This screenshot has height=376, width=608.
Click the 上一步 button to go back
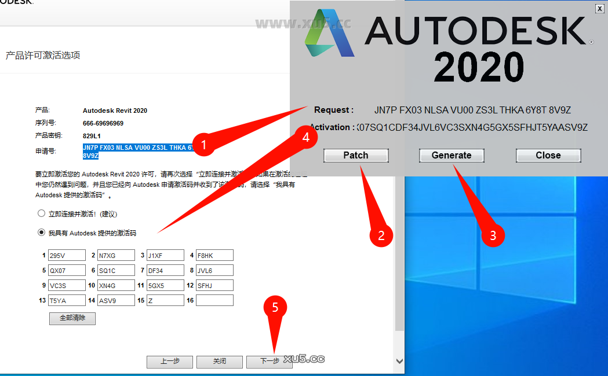click(169, 362)
